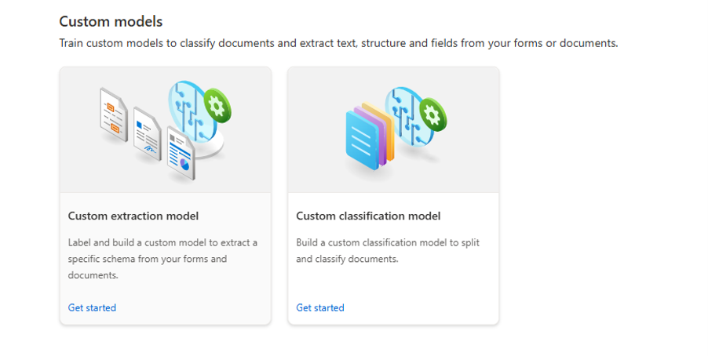
Task: Select the green gear icon on extraction illustration
Action: pyautogui.click(x=217, y=106)
